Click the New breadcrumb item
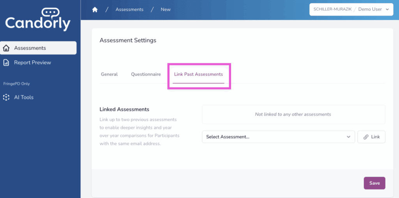399x198 pixels. point(166,10)
